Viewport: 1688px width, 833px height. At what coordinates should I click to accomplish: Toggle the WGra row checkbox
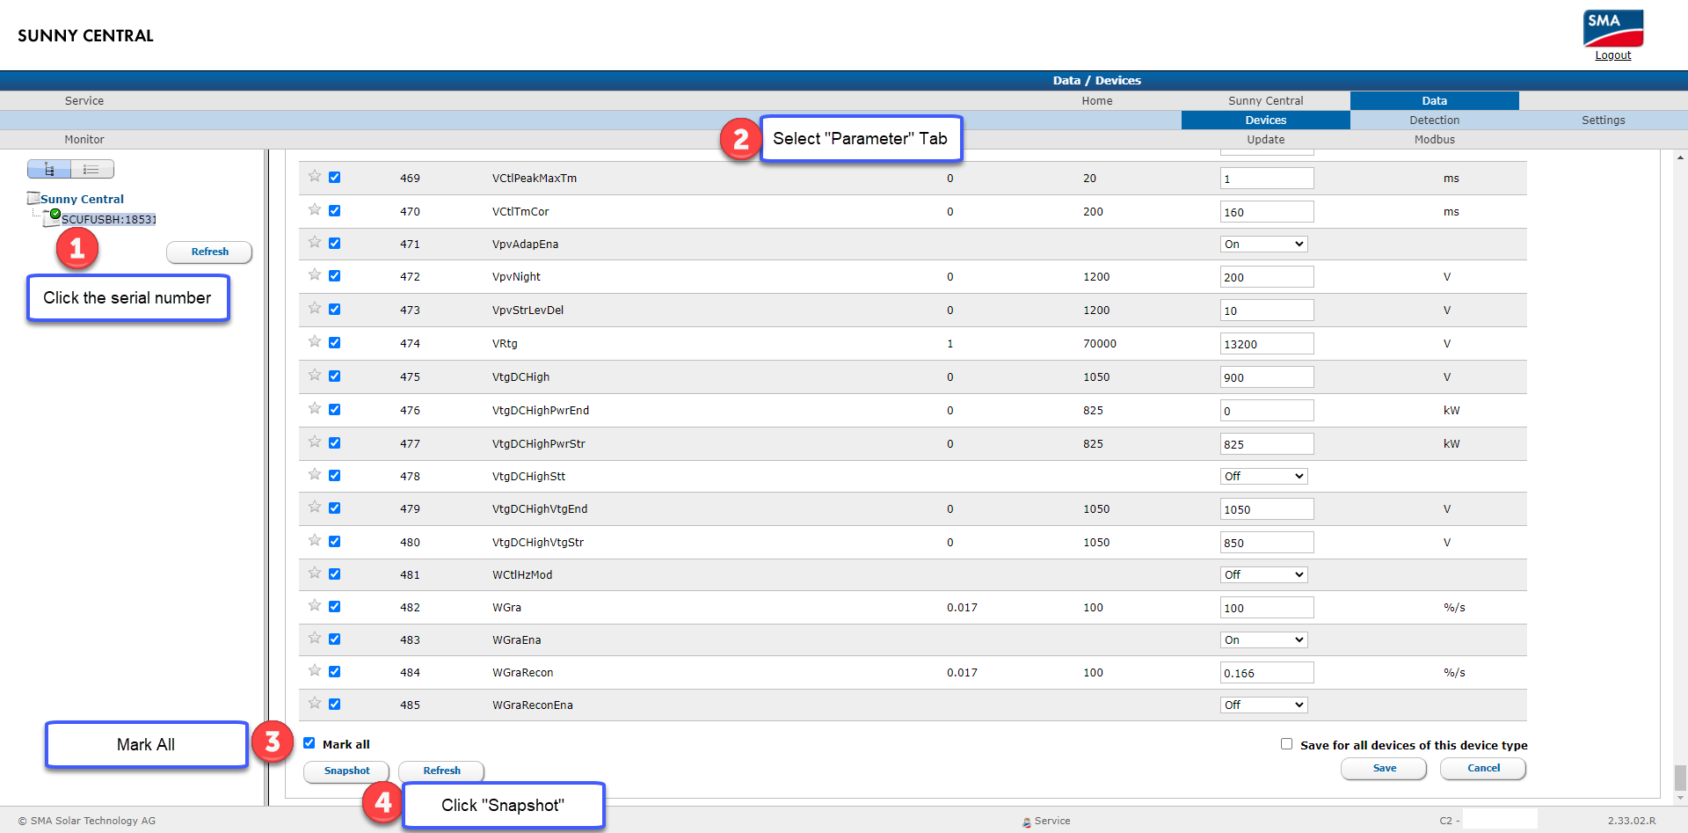335,606
